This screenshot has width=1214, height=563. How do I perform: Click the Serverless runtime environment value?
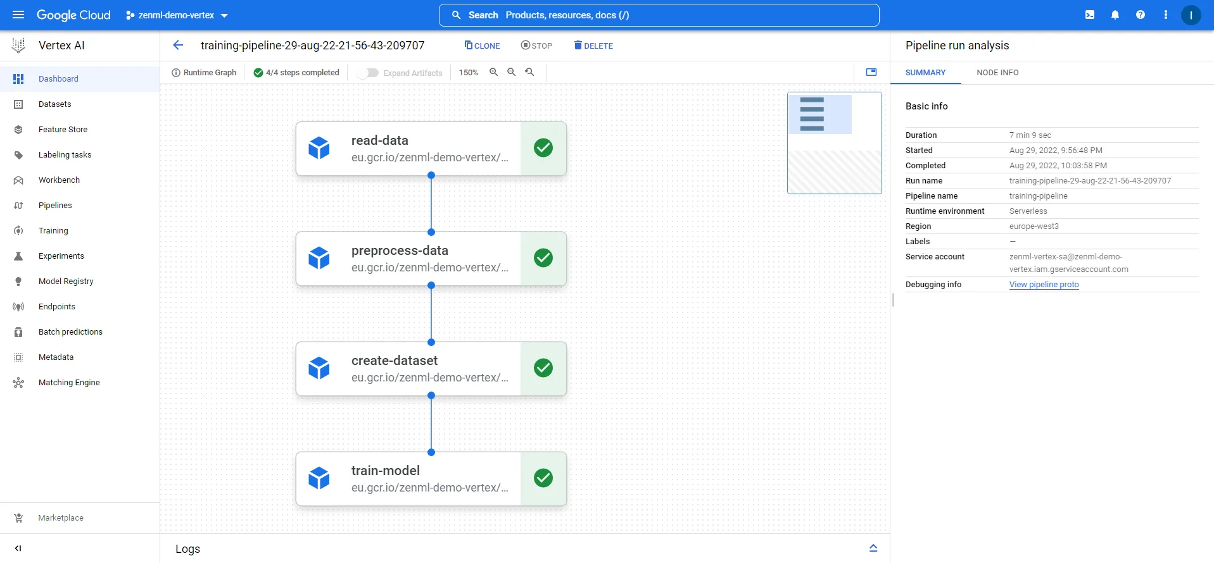point(1028,211)
